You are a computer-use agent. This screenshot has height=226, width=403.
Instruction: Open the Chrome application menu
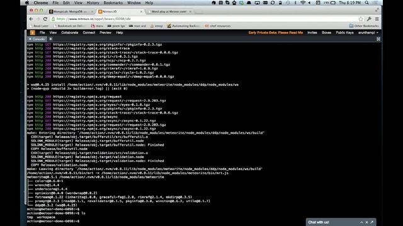point(41,3)
